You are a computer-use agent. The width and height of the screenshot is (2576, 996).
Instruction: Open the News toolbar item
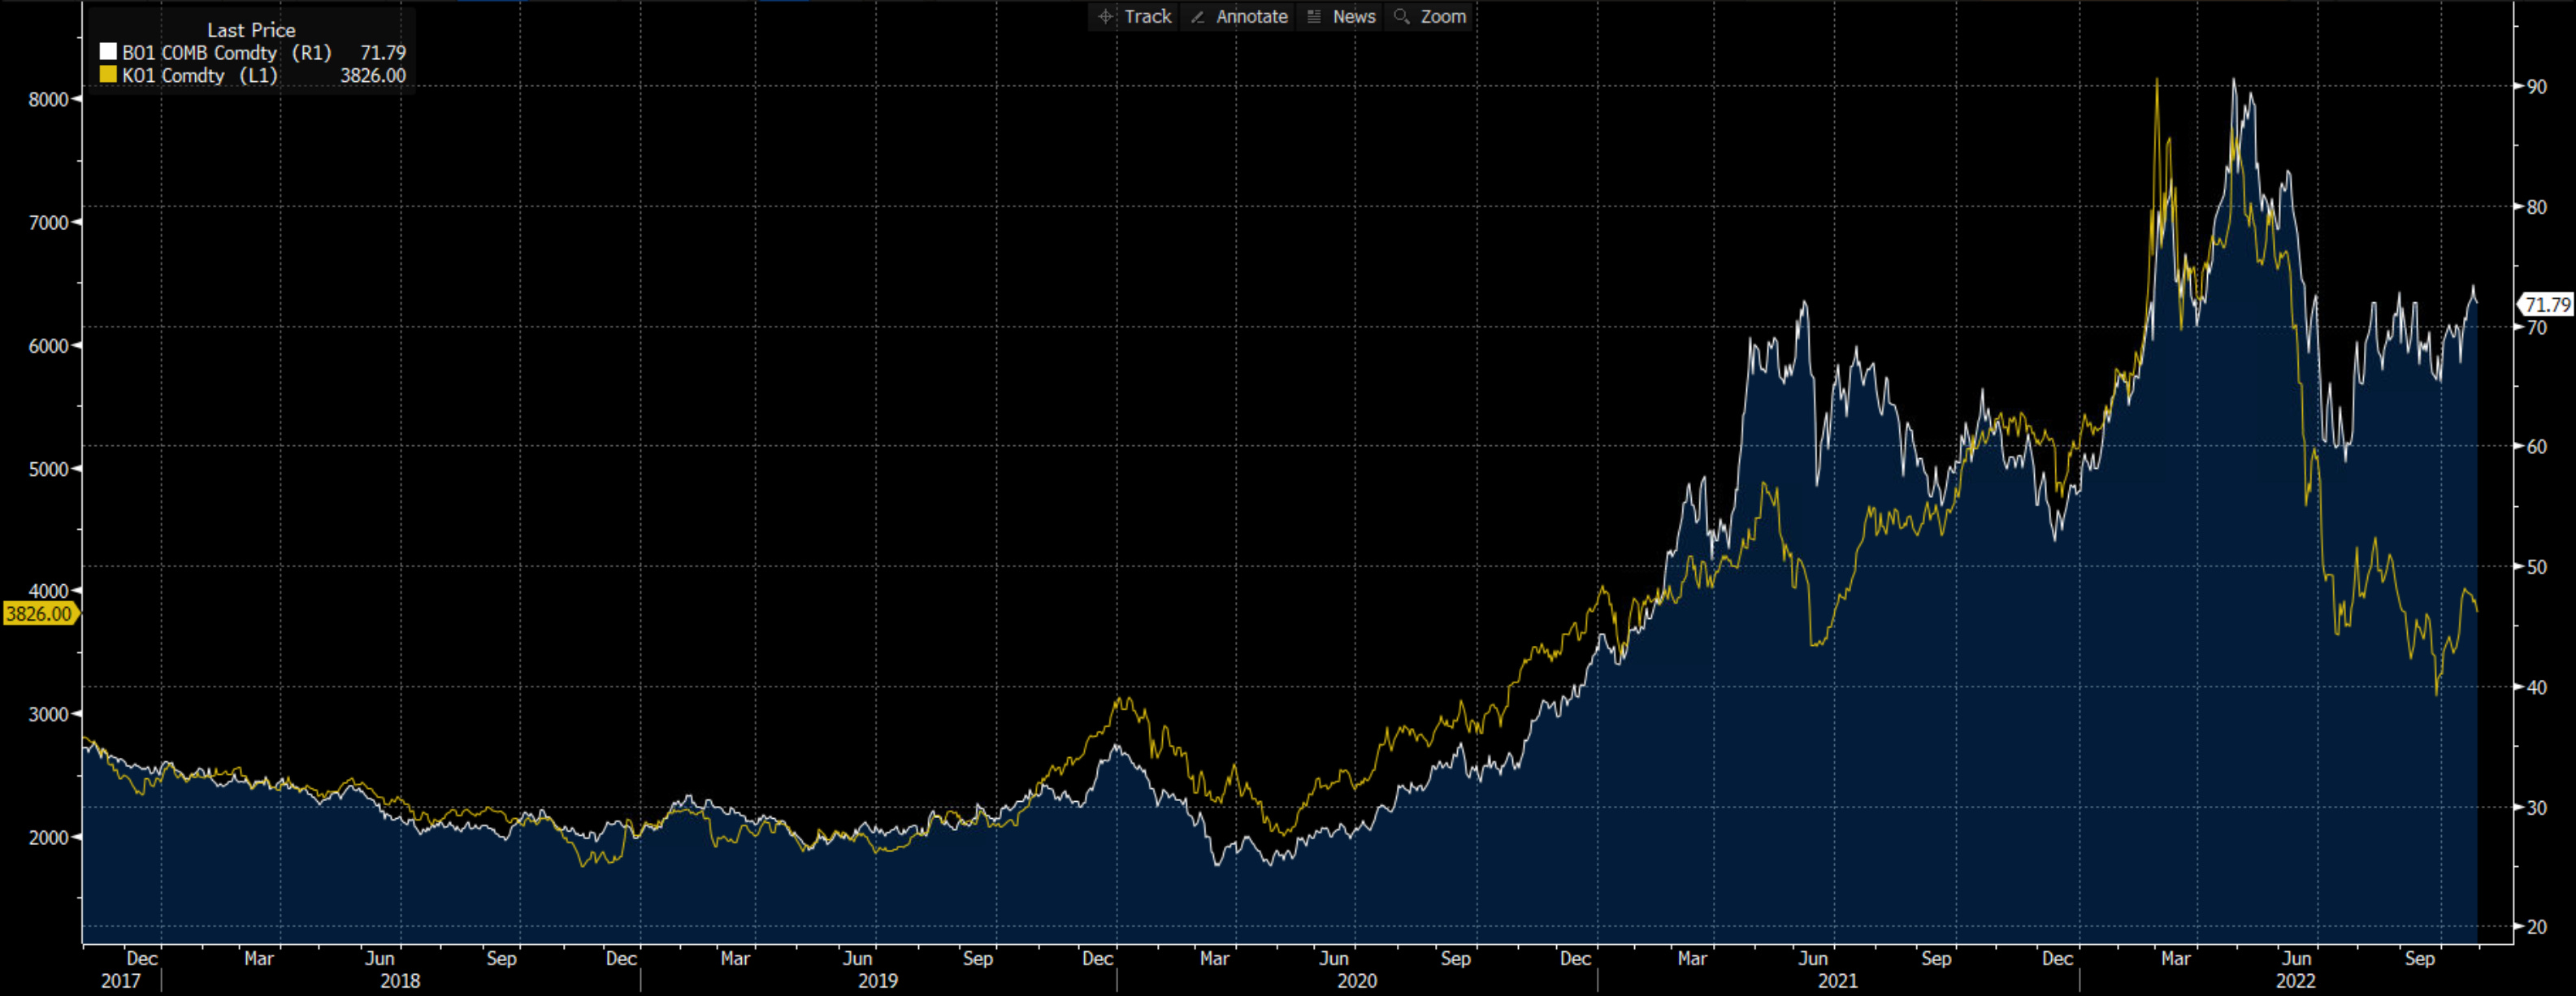[1353, 16]
